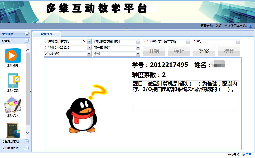Open the 课堂练习 envelope and pen icon
This screenshot has width=255, height=158.
coord(13,105)
